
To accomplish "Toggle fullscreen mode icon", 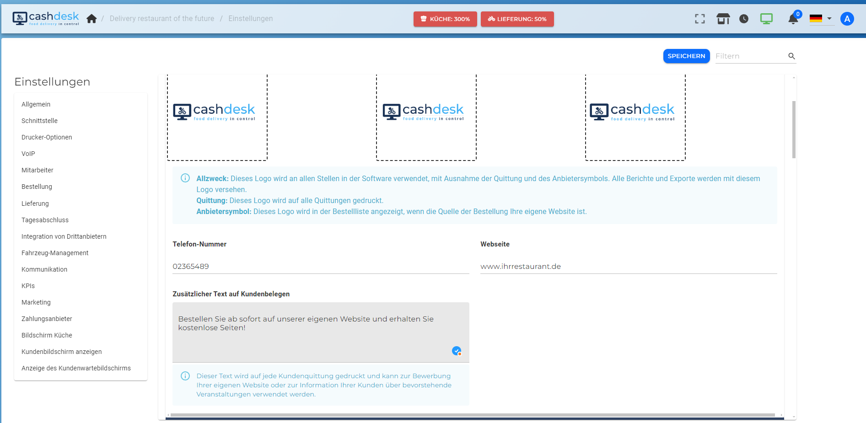I will coord(700,19).
